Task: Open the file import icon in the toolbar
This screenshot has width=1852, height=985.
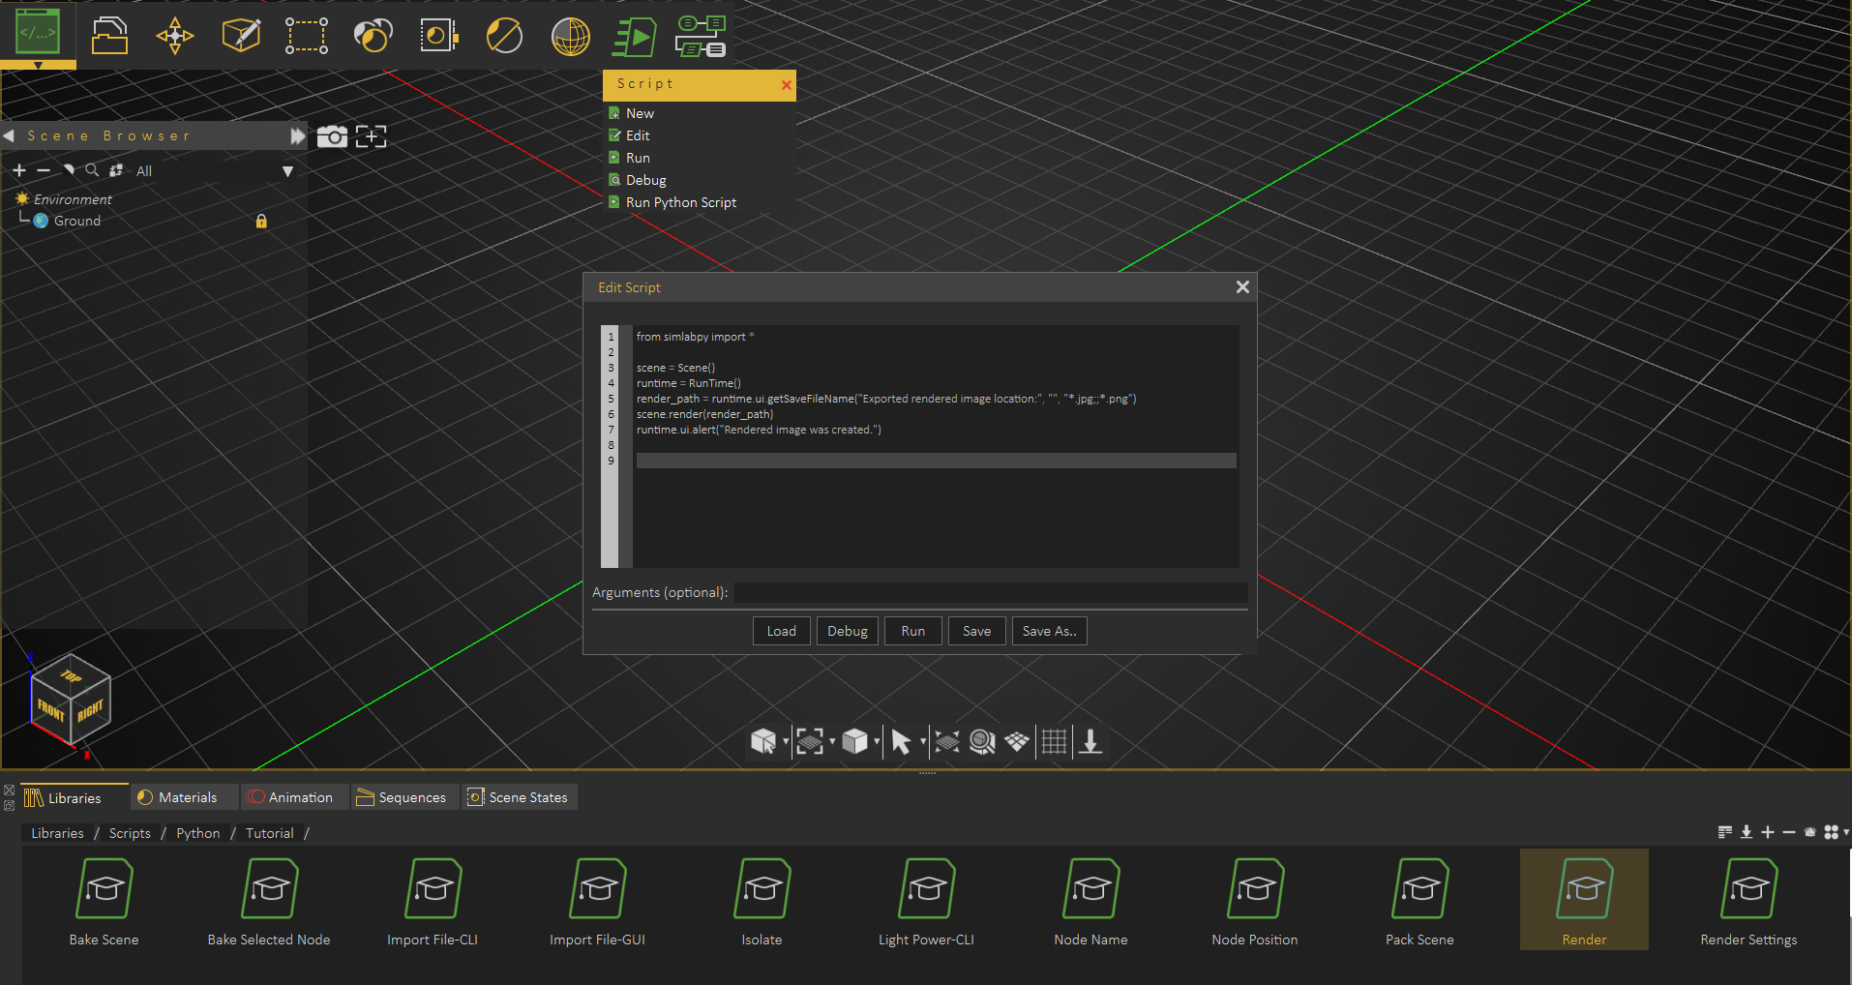Action: [109, 36]
